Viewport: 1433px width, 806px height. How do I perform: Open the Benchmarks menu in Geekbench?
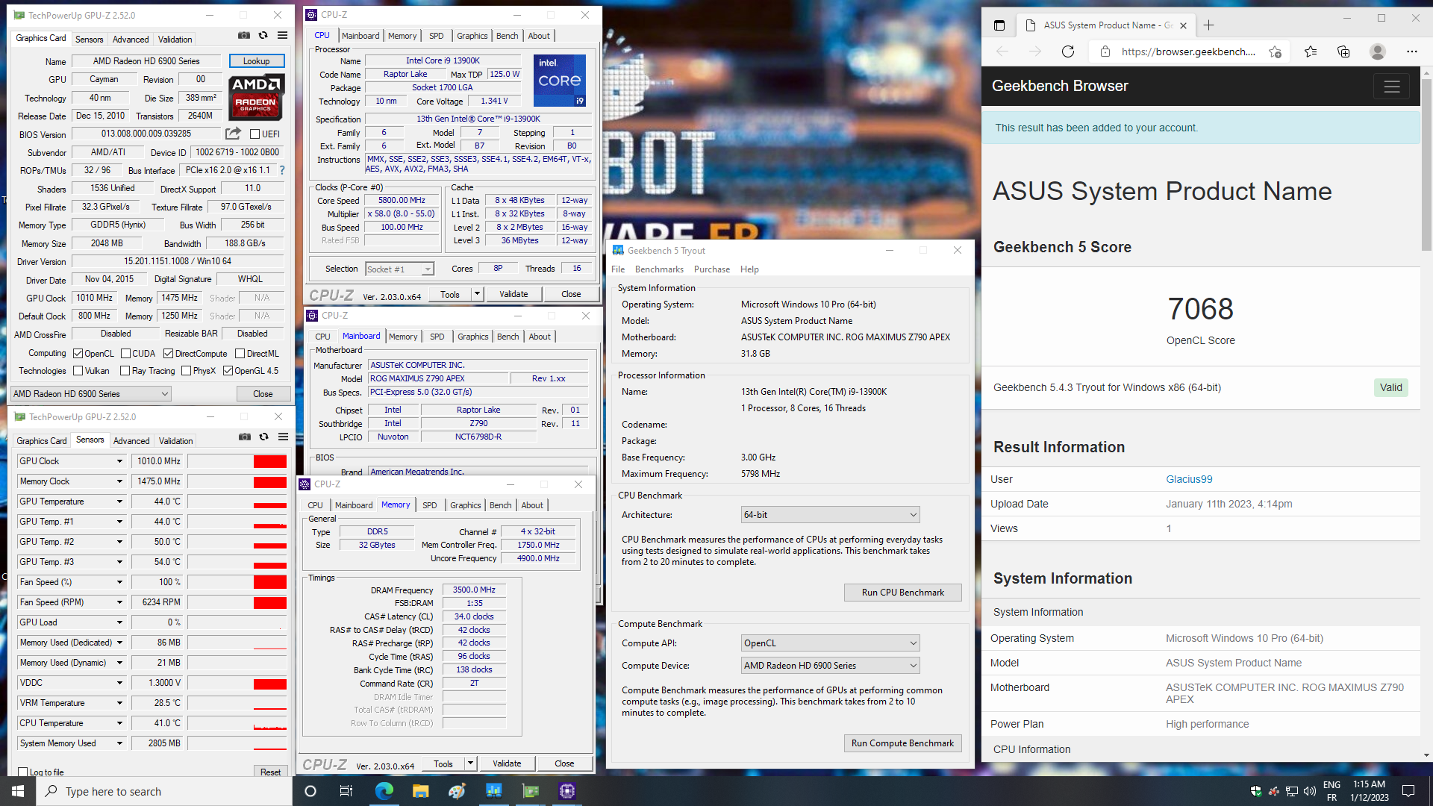pos(659,269)
